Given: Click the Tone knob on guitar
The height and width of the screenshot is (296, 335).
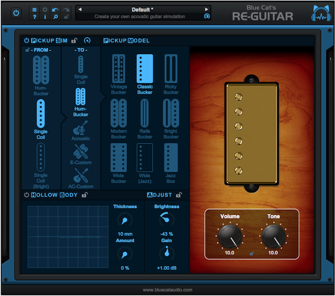Looking at the screenshot, I should click(273, 237).
